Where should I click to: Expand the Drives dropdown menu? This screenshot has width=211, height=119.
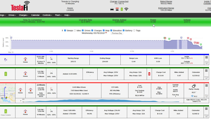[x=12, y=15]
